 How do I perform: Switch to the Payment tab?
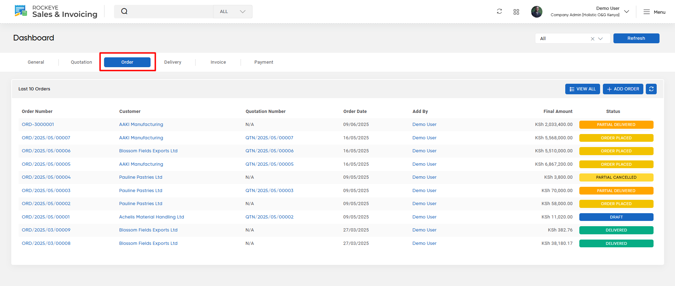pyautogui.click(x=264, y=62)
